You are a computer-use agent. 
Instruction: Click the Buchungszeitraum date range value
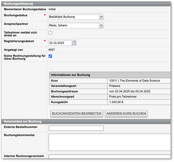click(x=130, y=91)
